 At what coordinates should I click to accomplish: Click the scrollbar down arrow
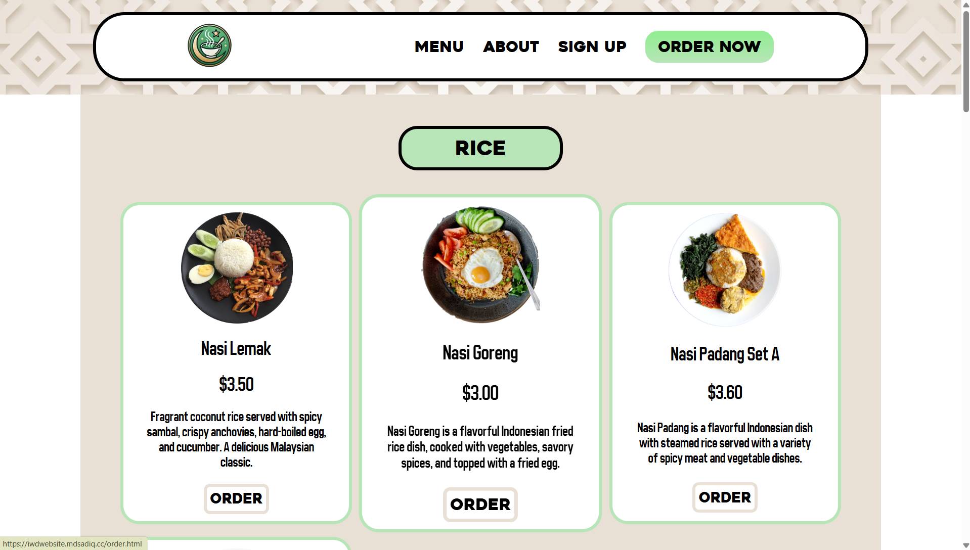(965, 545)
